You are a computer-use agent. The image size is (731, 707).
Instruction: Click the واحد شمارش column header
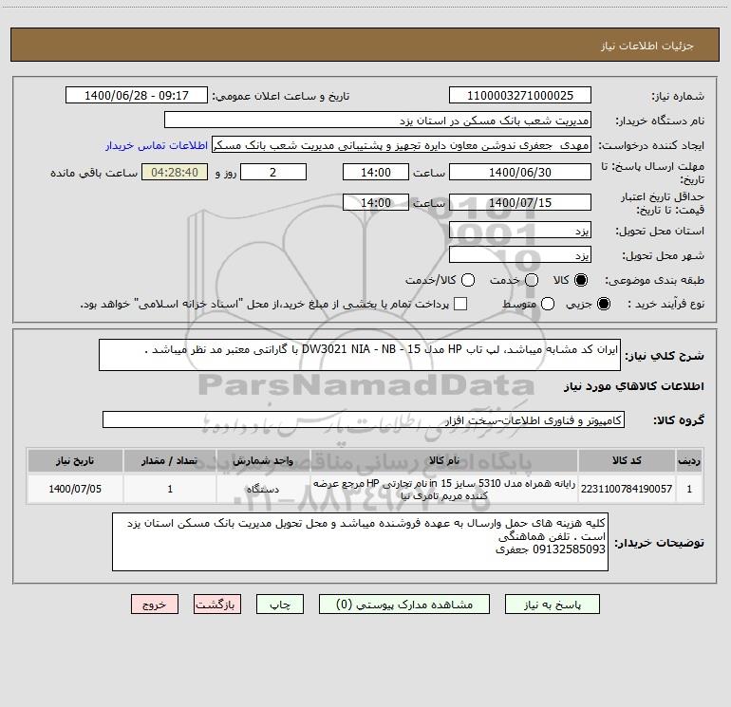point(263,461)
